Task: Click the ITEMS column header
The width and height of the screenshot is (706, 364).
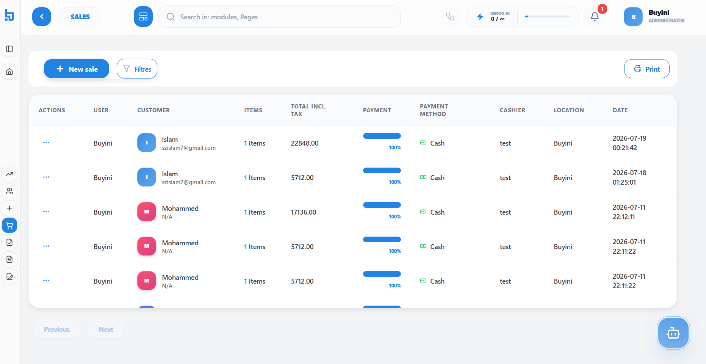Action: (253, 110)
